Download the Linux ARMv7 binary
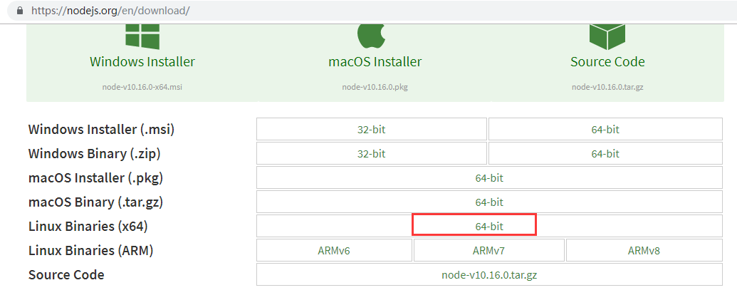 click(488, 251)
